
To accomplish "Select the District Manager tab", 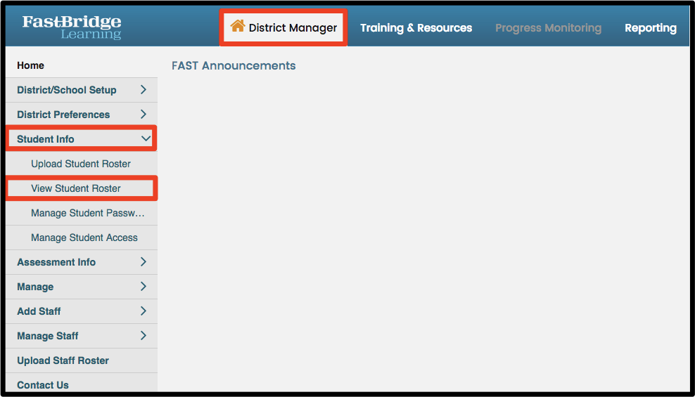I will 283,27.
